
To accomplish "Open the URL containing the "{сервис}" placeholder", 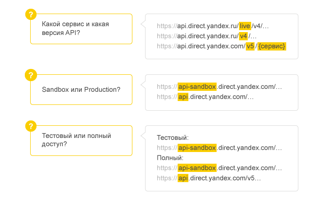I will [x=221, y=46].
